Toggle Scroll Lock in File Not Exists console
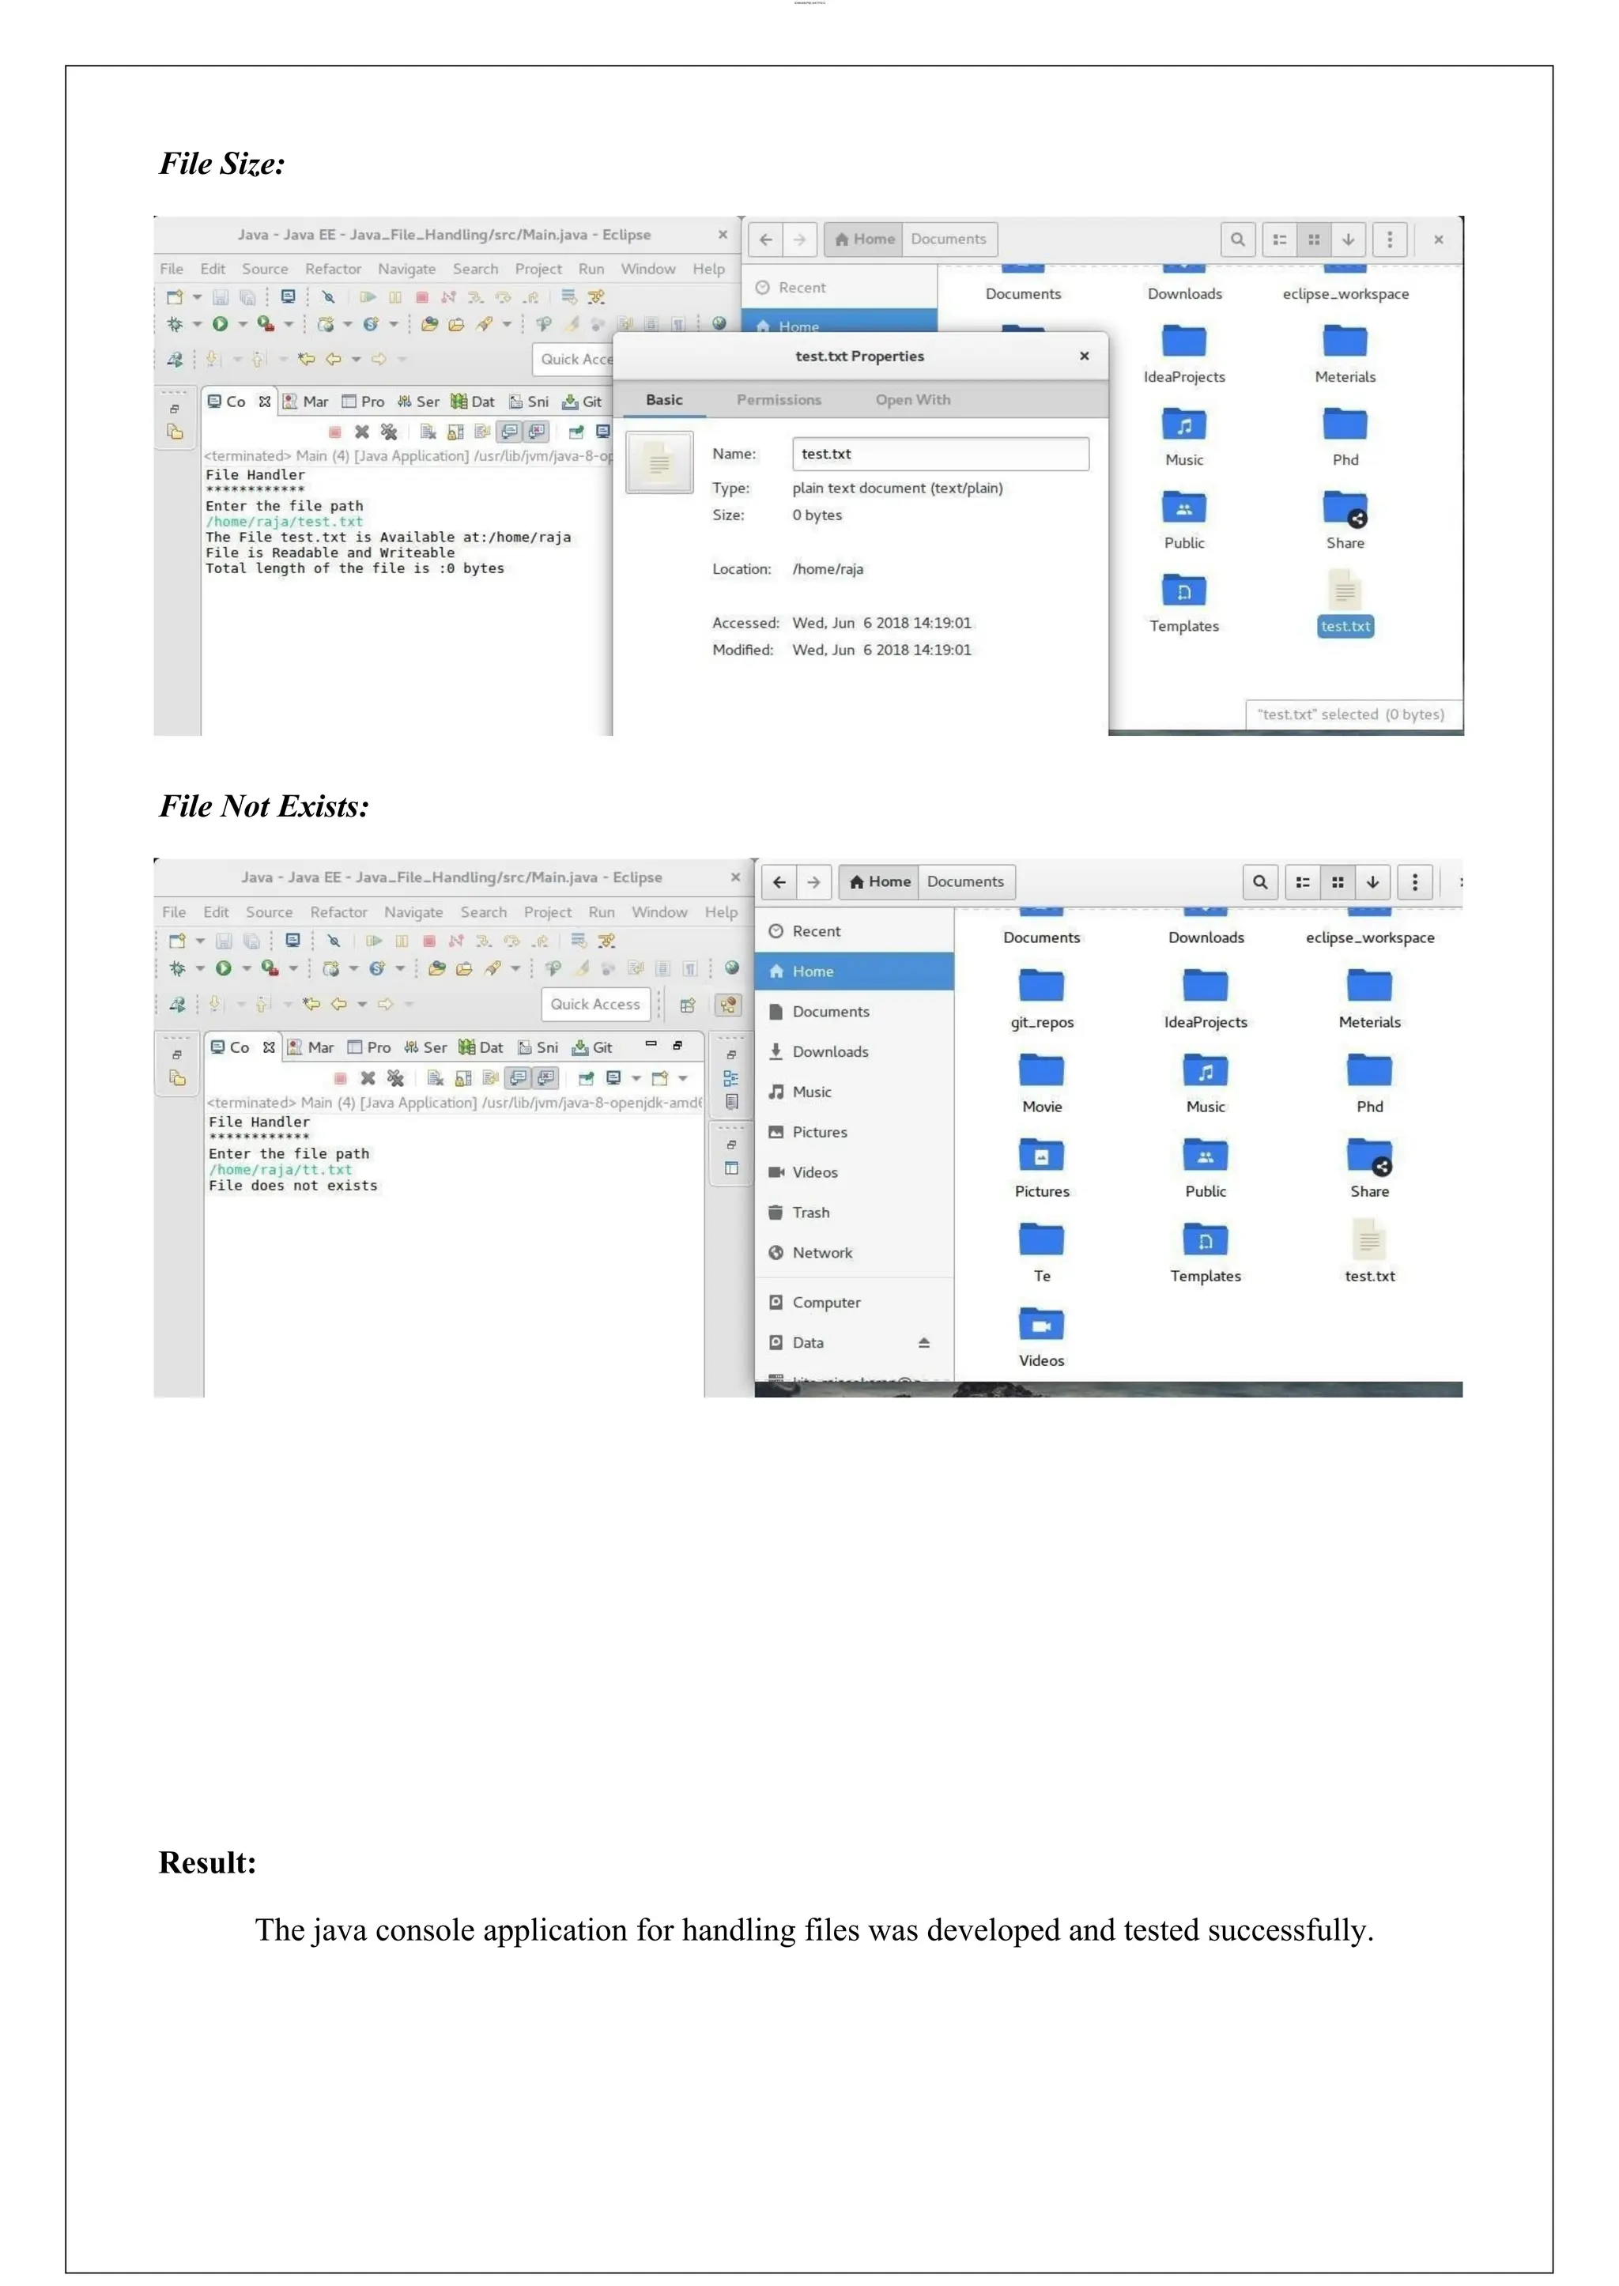This screenshot has width=1619, height=2286. pyautogui.click(x=462, y=1077)
